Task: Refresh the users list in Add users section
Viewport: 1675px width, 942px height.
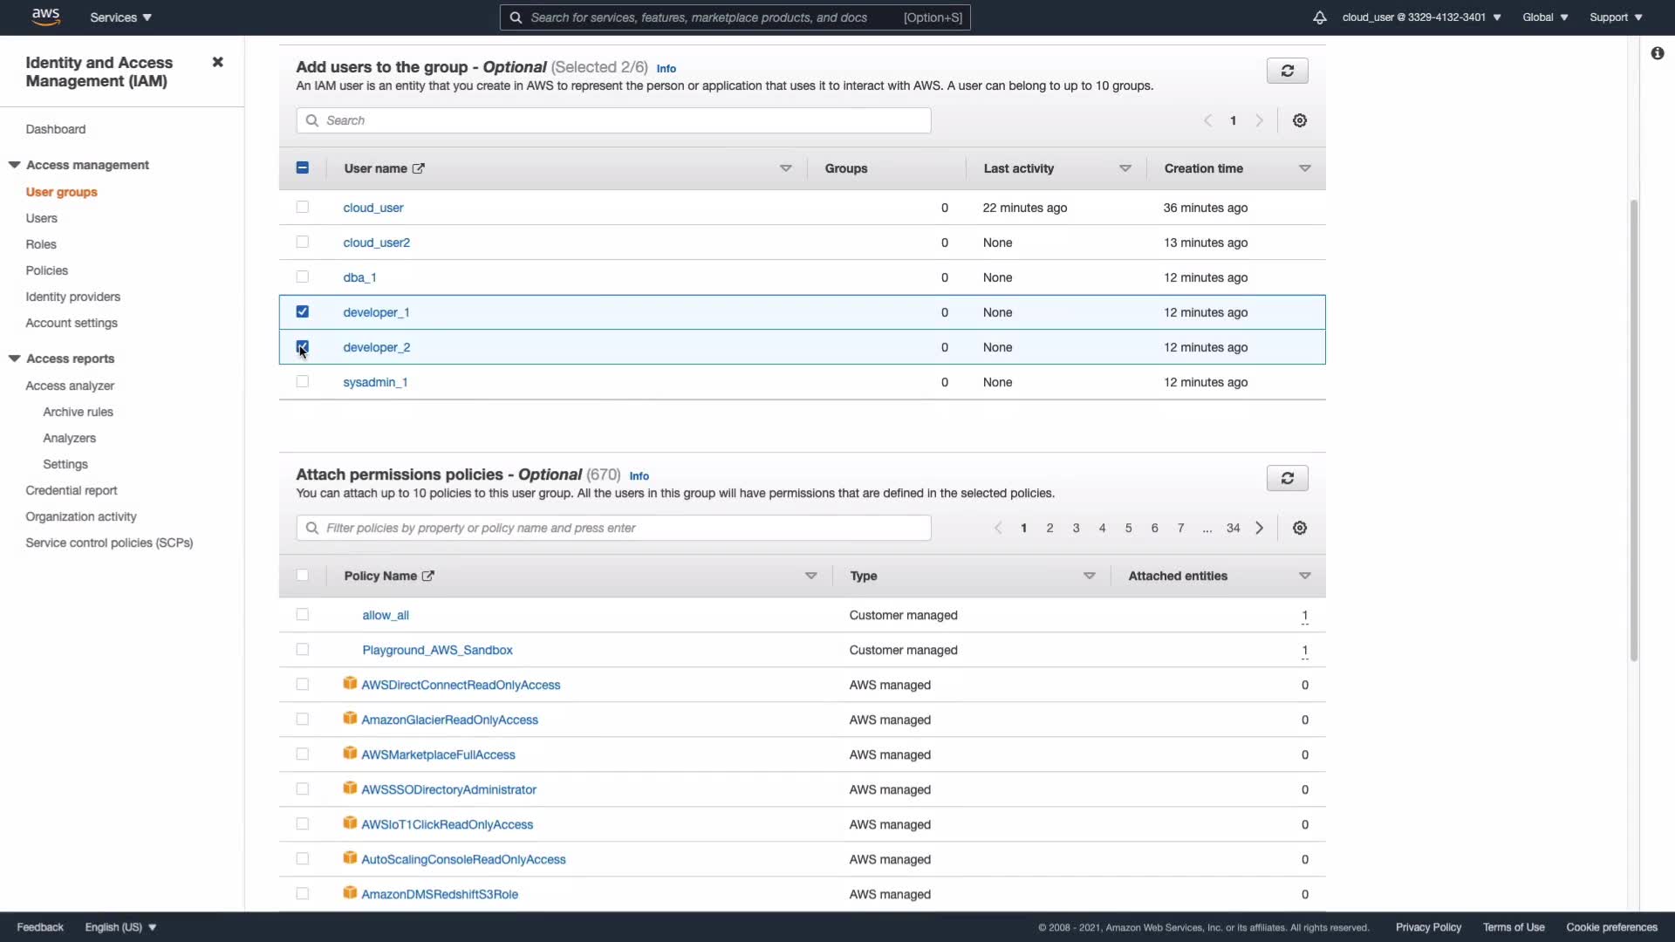Action: (1287, 71)
